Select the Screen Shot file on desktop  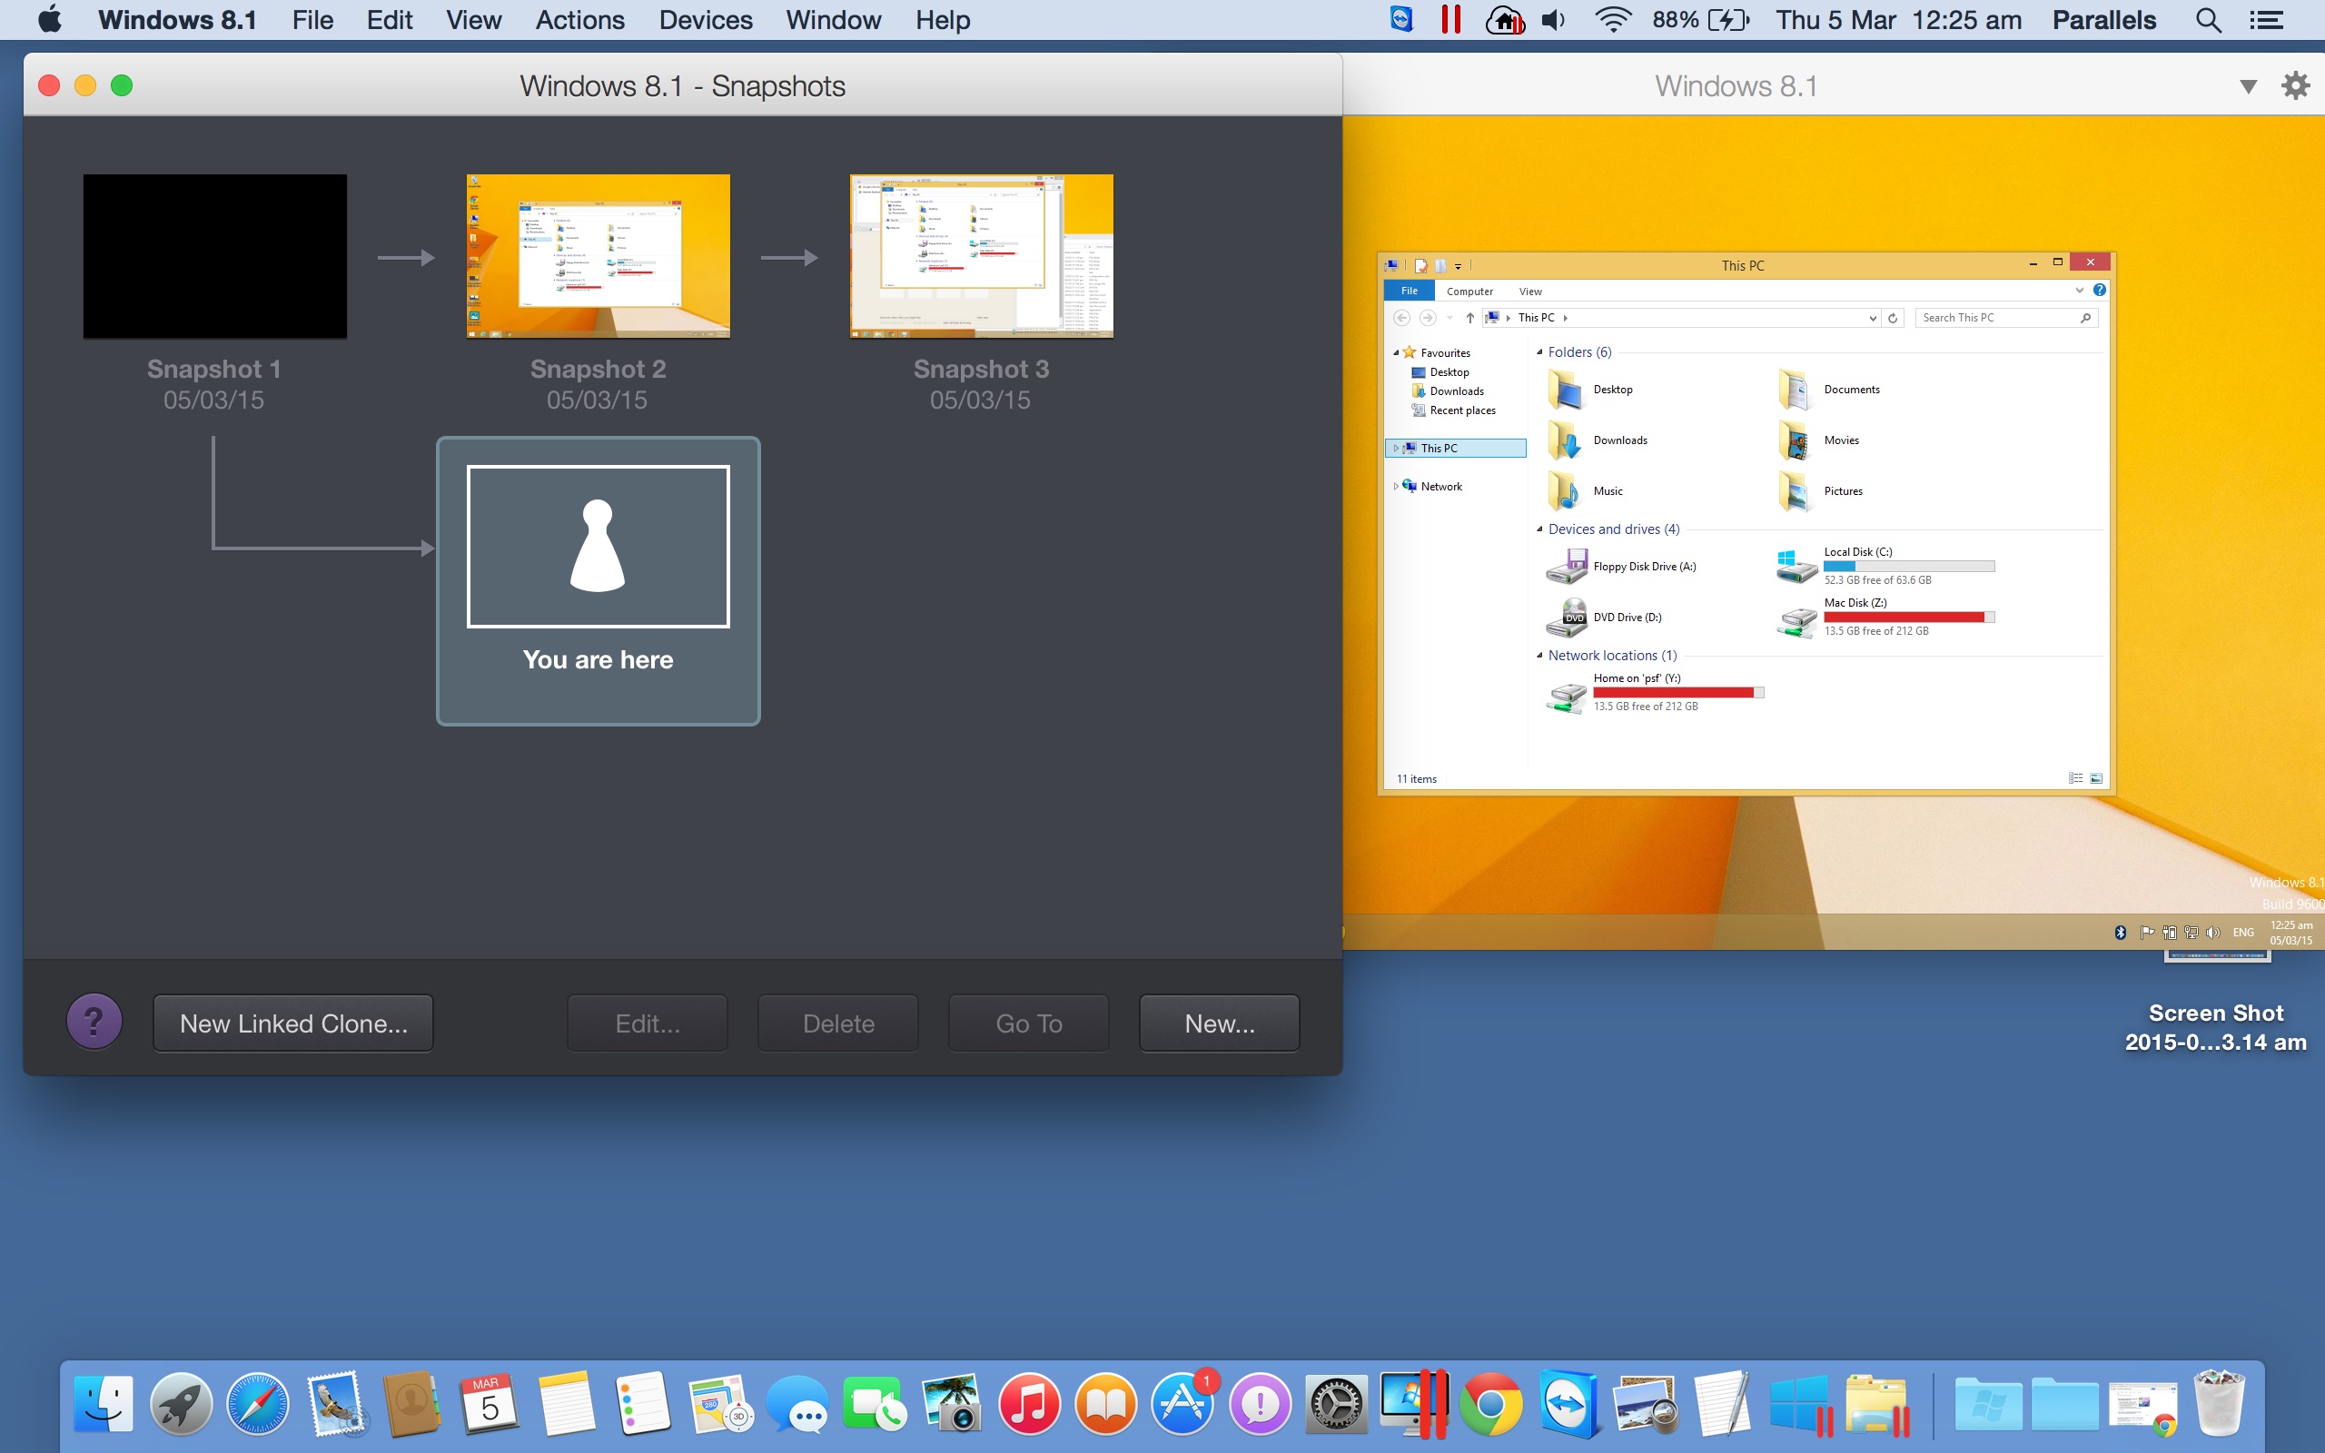click(2215, 1004)
